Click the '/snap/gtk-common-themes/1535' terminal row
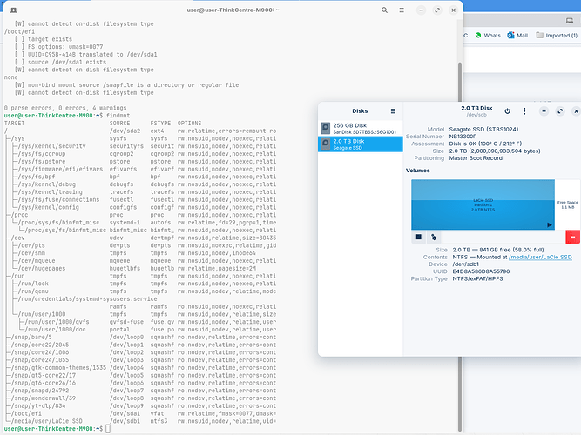Image resolution: width=581 pixels, height=435 pixels. coord(140,368)
